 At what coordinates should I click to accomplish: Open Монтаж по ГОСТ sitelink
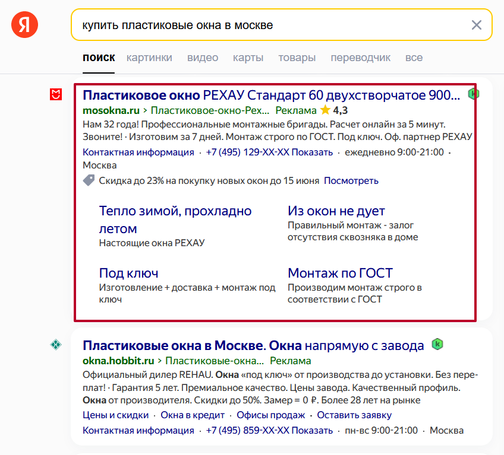tap(340, 273)
